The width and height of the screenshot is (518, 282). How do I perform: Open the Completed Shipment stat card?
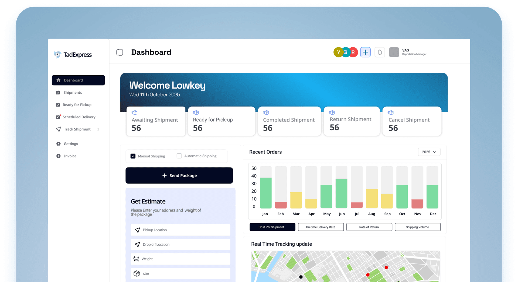coord(289,121)
